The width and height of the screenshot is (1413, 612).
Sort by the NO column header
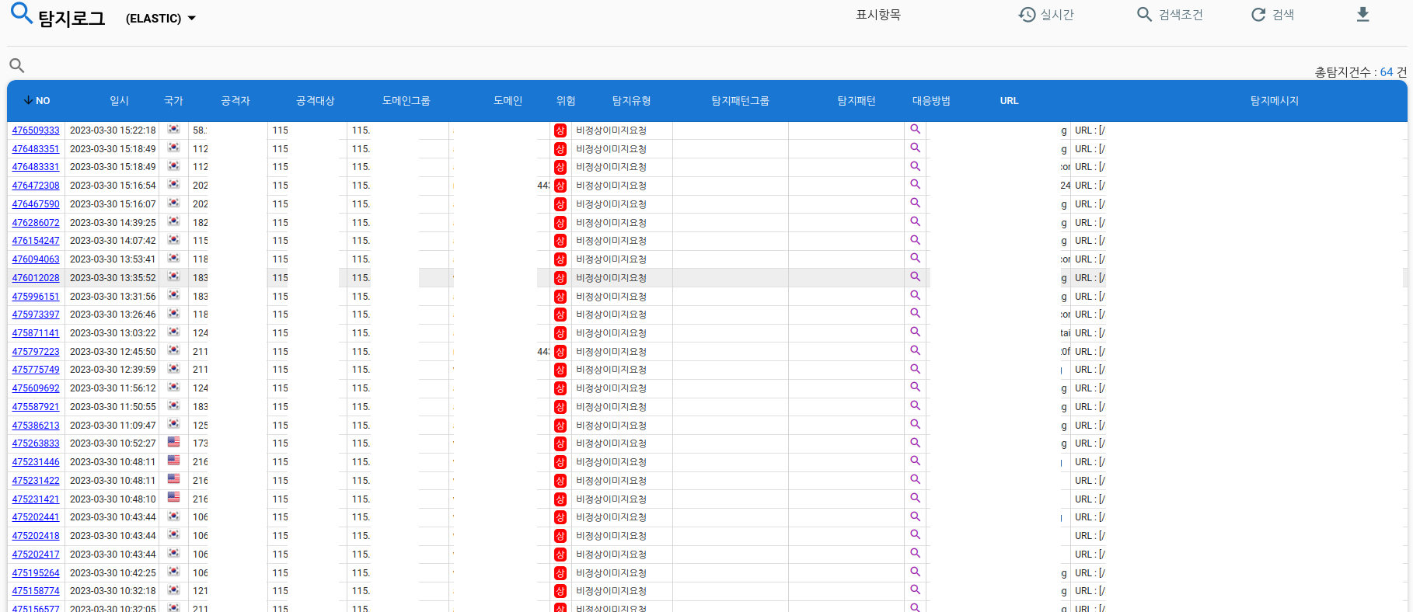pyautogui.click(x=37, y=101)
